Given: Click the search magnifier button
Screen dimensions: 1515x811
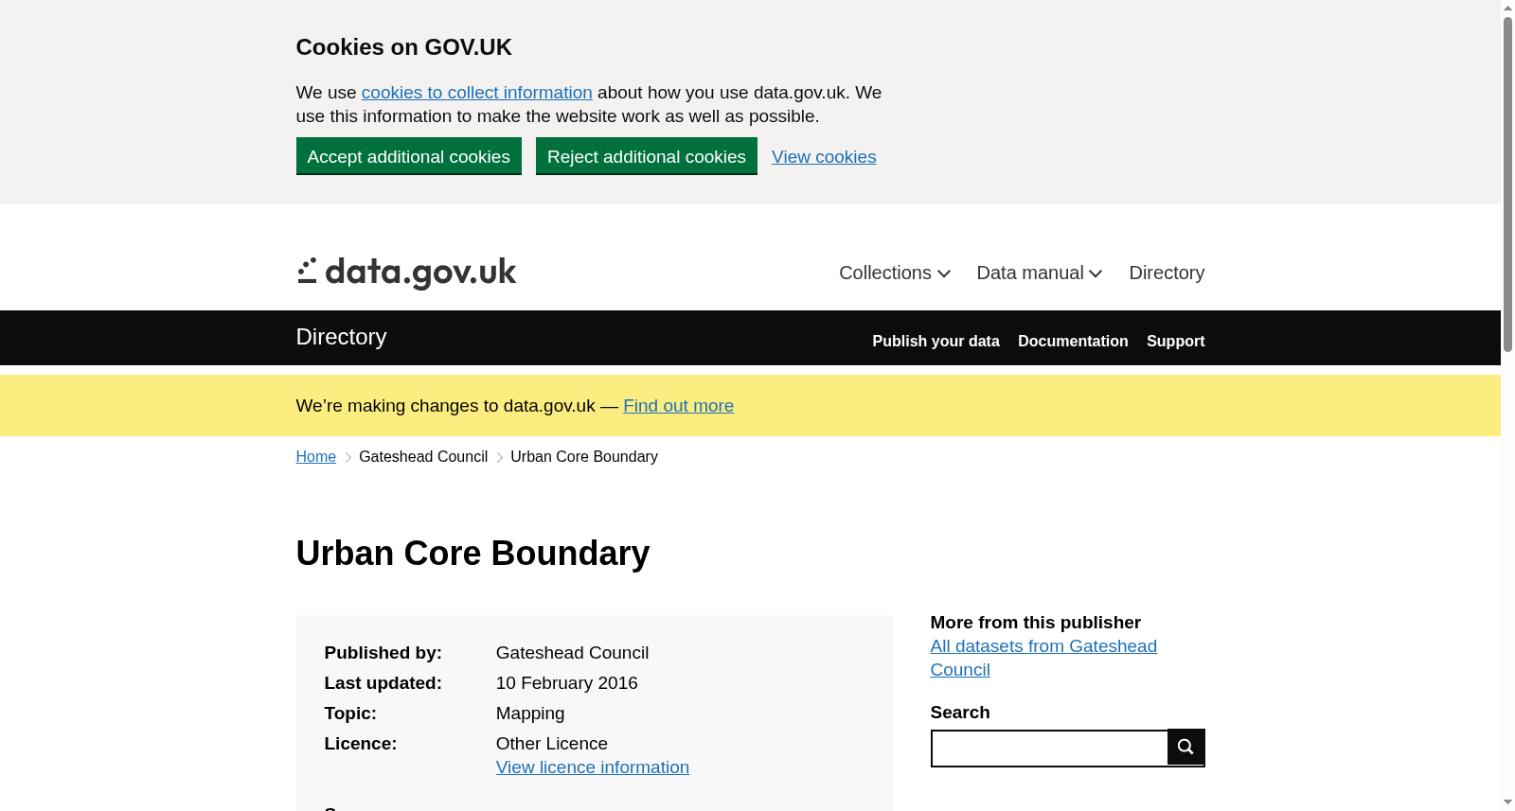Looking at the screenshot, I should click(x=1185, y=747).
